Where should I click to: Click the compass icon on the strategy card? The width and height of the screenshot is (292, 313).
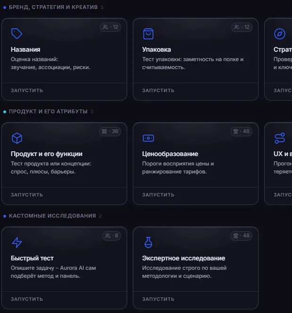280,34
